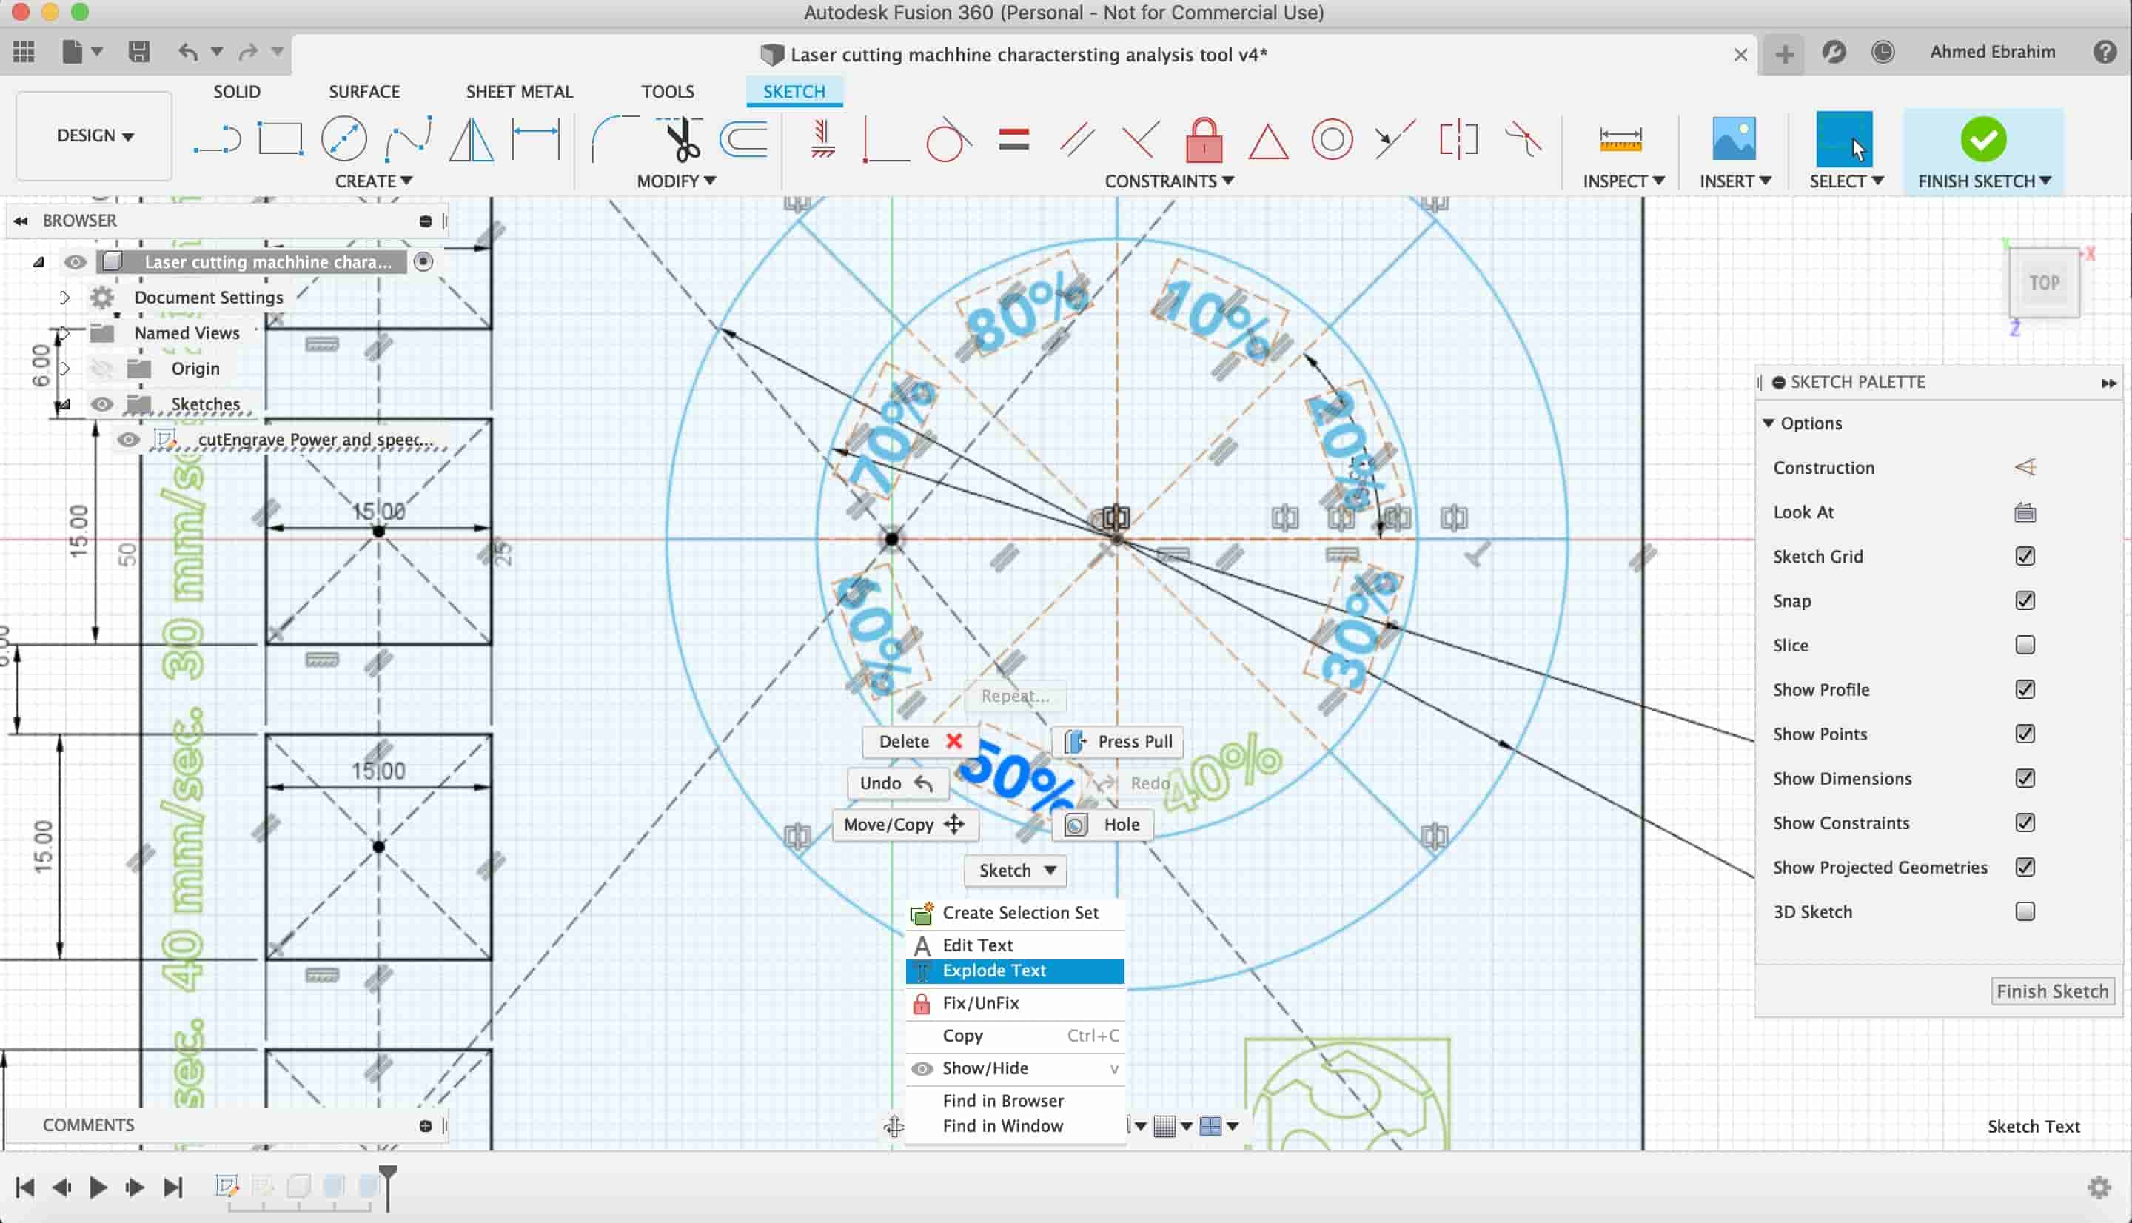
Task: Choose Explode Text from context menu
Action: 1014,971
